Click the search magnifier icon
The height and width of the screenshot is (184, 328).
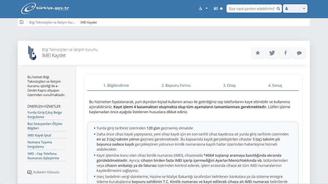click(x=279, y=8)
